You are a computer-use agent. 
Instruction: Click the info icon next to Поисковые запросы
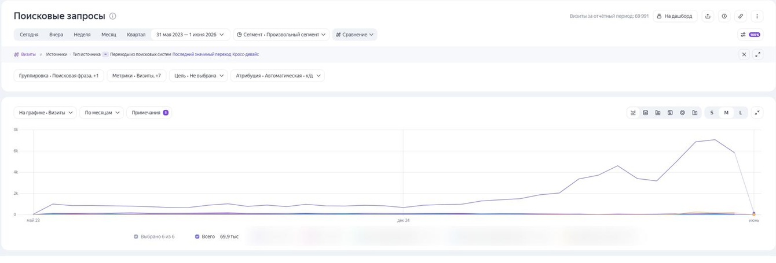click(x=113, y=16)
